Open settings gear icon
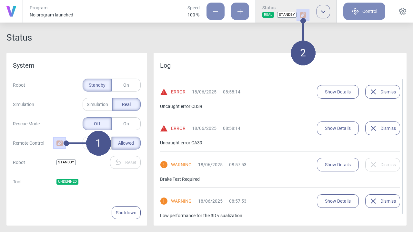This screenshot has height=232, width=413. point(402,11)
